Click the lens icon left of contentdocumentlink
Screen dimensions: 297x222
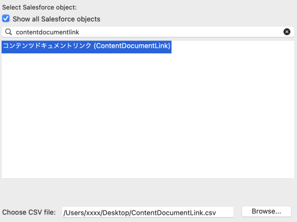(x=8, y=32)
